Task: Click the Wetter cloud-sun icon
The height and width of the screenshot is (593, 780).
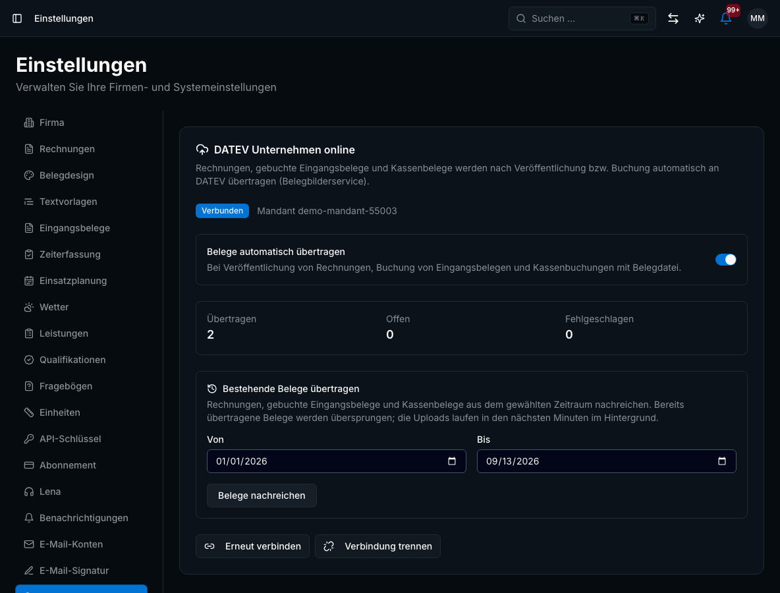Action: point(29,307)
